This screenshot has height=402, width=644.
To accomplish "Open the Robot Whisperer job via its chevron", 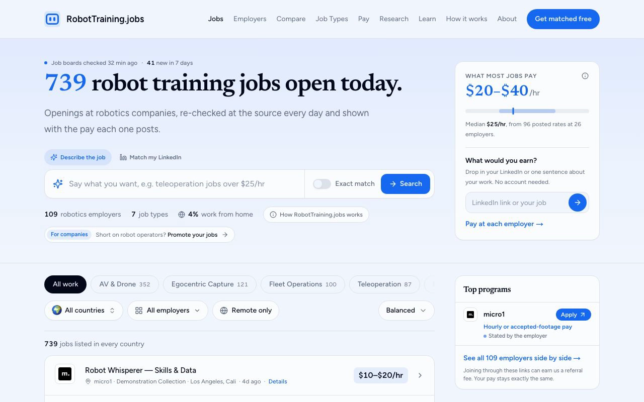I will click(420, 375).
